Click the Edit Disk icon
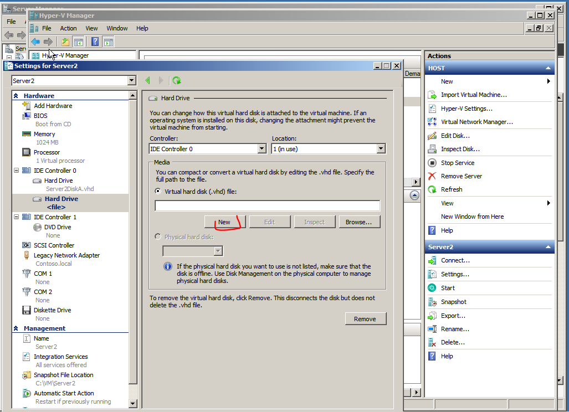Screen dimensions: 569x412 (x=432, y=136)
